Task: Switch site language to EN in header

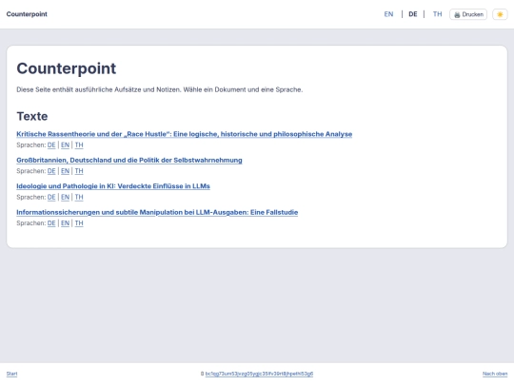Action: 388,14
